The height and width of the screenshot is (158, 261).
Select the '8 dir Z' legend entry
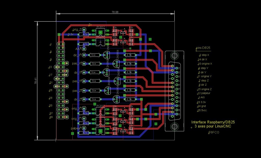coord(203,85)
